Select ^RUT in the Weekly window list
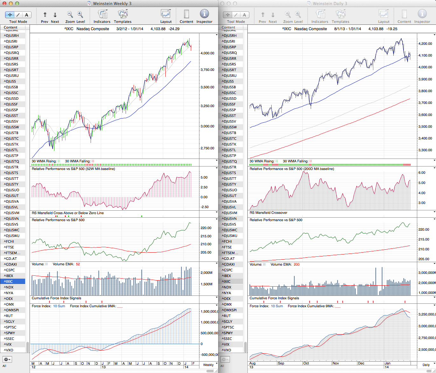The image size is (436, 373). click(13, 316)
